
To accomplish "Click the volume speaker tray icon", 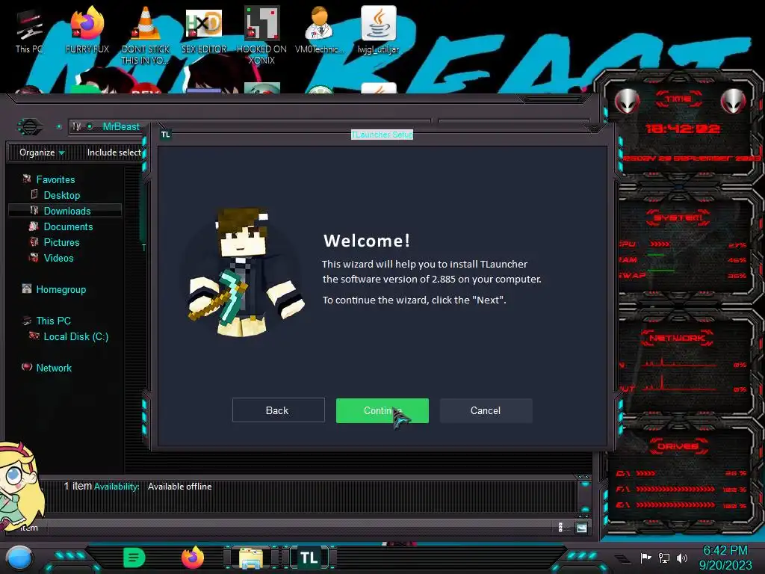I will [682, 558].
